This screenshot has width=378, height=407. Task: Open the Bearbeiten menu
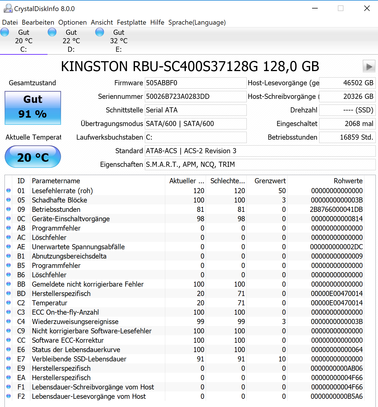[38, 22]
